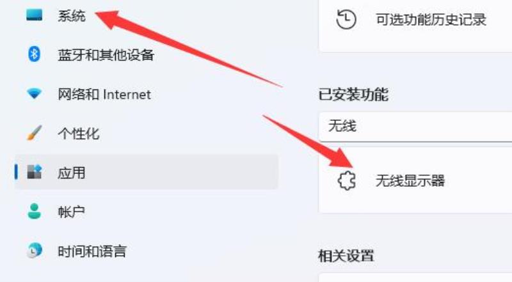512x282 pixels.
Task: Go to 网络和 Internet settings
Action: point(104,95)
